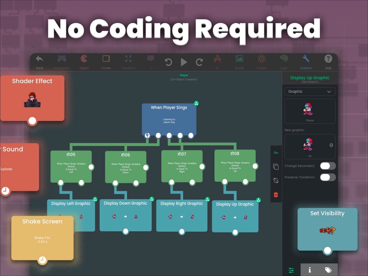Image resolution: width=368 pixels, height=276 pixels.
Task: Select the If107 condition node
Action: (x=182, y=166)
